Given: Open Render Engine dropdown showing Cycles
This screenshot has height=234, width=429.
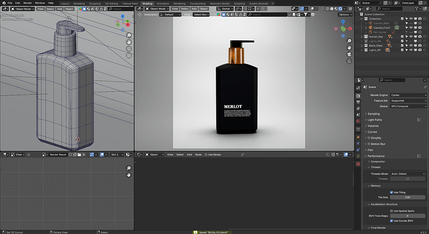Looking at the screenshot, I should pos(408,95).
